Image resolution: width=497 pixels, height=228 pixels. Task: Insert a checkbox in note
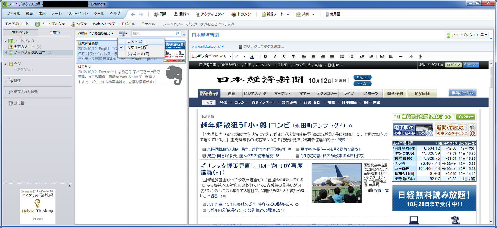382,56
